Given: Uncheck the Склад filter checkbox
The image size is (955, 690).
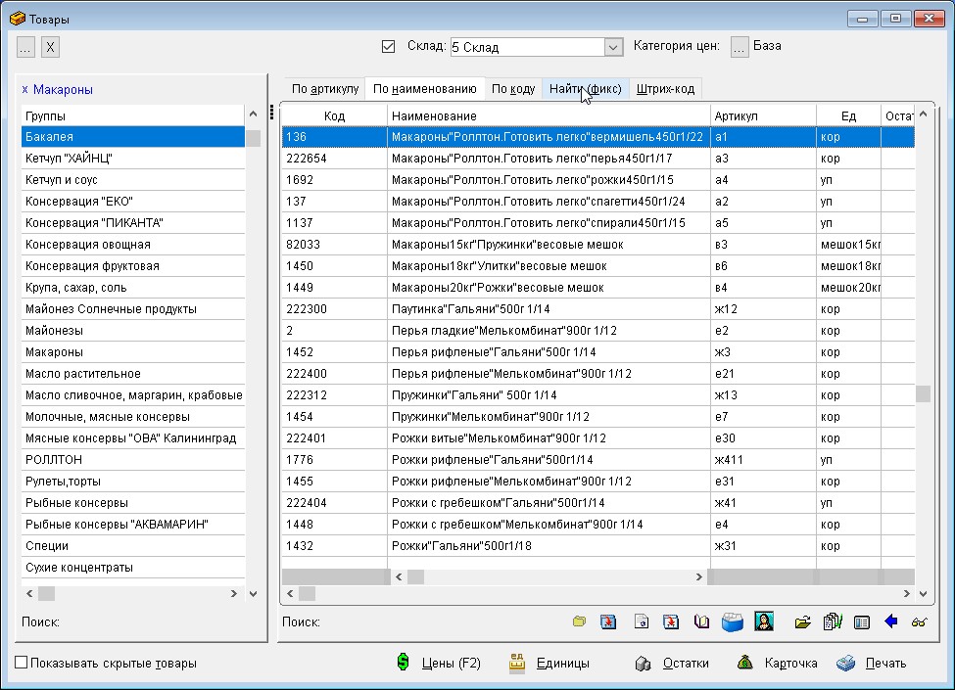Looking at the screenshot, I should click(x=388, y=46).
